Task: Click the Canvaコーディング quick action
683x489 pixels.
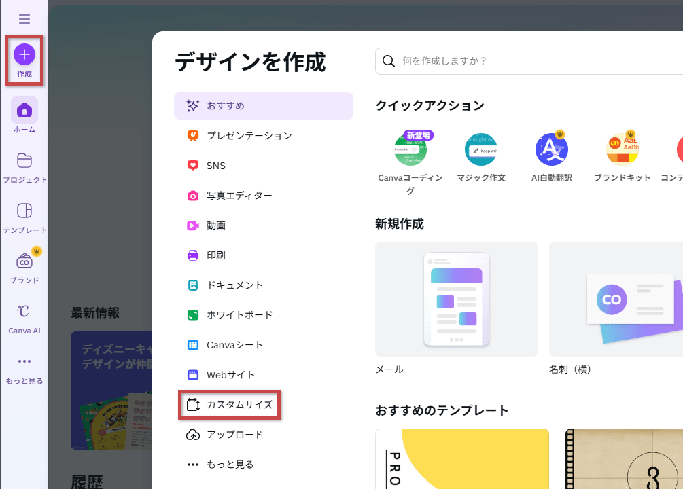Action: pos(410,150)
